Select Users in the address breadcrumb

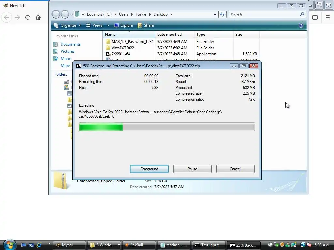point(124,14)
